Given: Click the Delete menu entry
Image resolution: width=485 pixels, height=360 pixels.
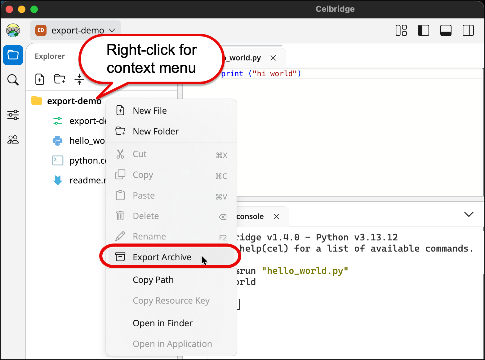Looking at the screenshot, I should click(x=171, y=216).
